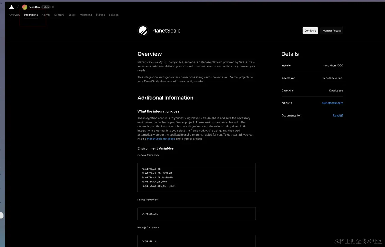Switch to the Domains tab
Viewport: 385px width, 247px height.
pos(59,15)
